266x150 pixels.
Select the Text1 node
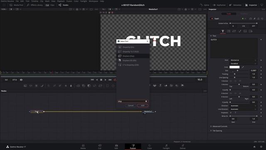[37, 111]
